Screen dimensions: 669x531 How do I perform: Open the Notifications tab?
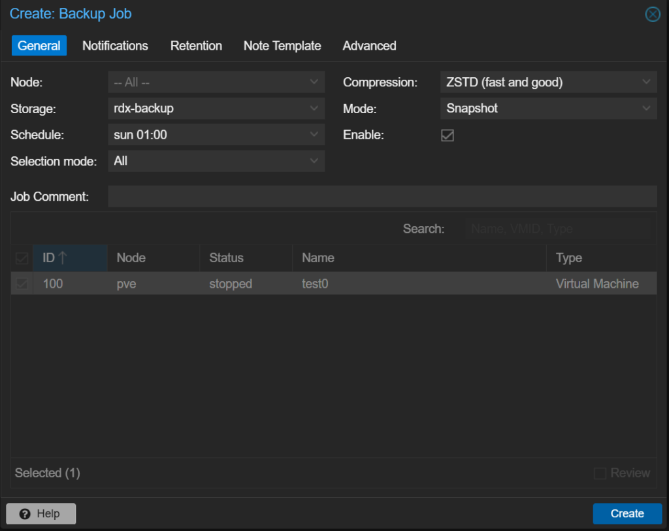pos(115,46)
